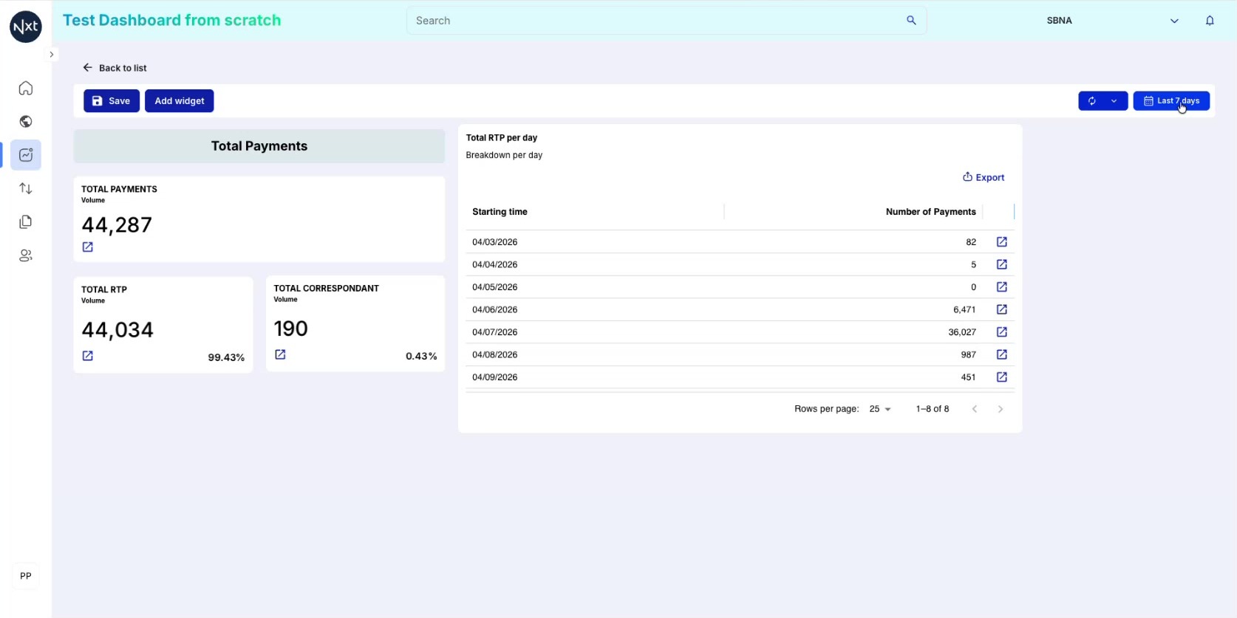
Task: Click the refresh dashboard icon button
Action: tap(1091, 101)
